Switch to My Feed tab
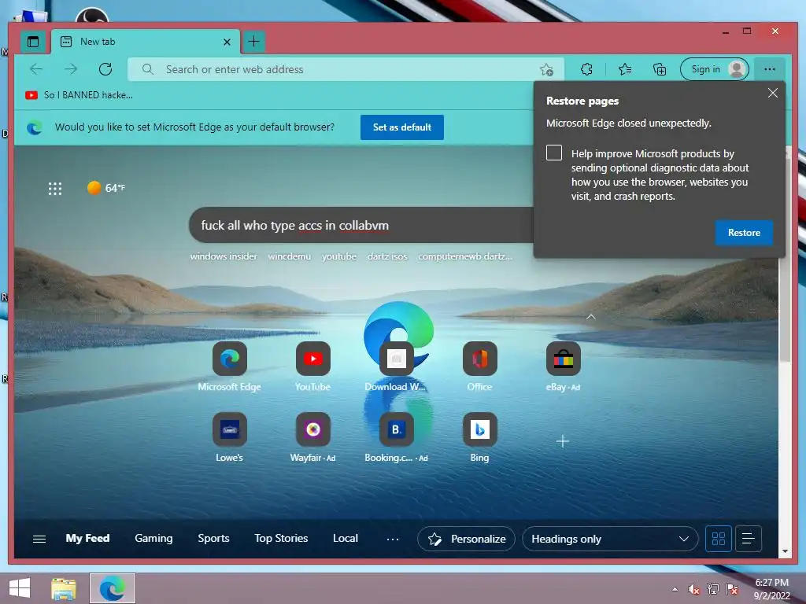The width and height of the screenshot is (806, 604). click(x=88, y=538)
